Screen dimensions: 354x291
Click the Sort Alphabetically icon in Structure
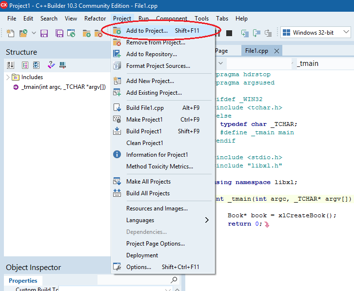pyautogui.click(x=10, y=65)
